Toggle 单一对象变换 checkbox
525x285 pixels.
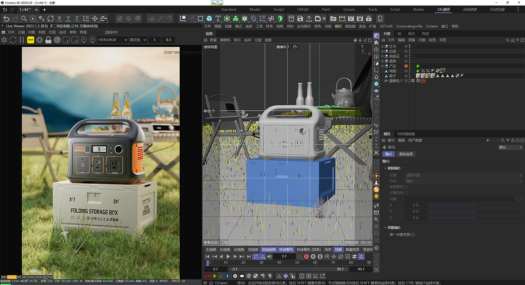(413, 235)
